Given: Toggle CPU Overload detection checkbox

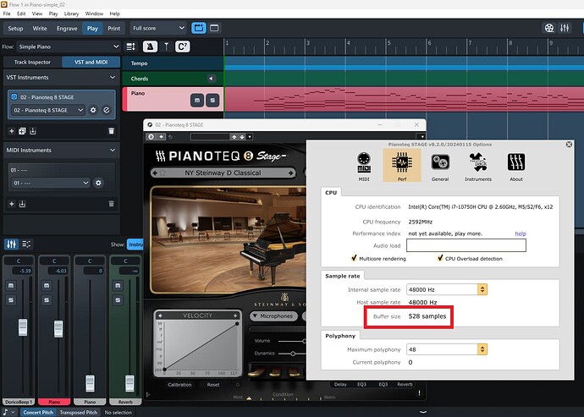Looking at the screenshot, I should [x=441, y=258].
